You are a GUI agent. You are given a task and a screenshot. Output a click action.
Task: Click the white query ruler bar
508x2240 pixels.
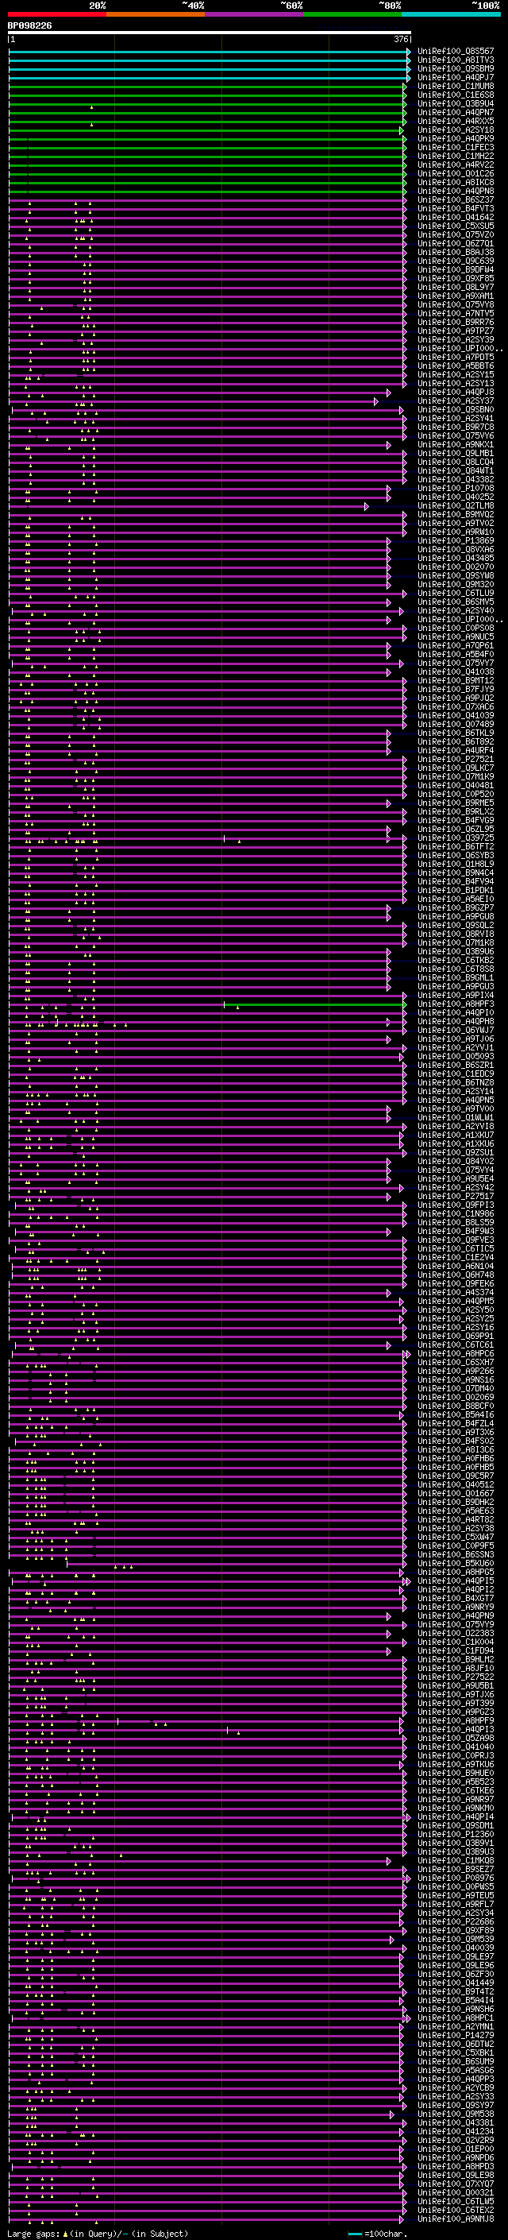tap(210, 32)
